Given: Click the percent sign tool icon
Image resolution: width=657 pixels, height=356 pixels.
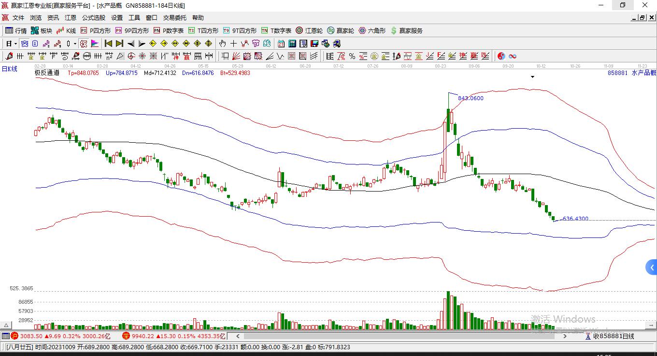Looking at the screenshot, I should (x=352, y=56).
